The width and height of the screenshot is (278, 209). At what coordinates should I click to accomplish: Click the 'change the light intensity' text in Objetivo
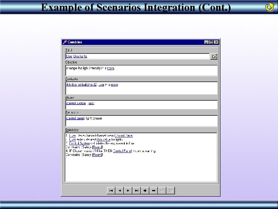coord(83,68)
